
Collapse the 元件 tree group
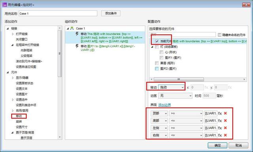coord(8,72)
